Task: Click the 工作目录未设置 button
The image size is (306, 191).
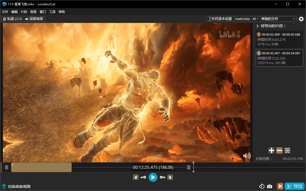Action: (x=220, y=19)
